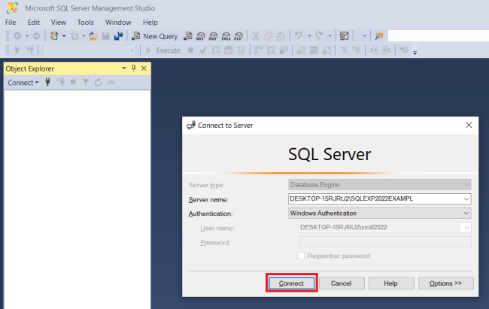The width and height of the screenshot is (489, 309).
Task: Open the Authentication dropdown
Action: point(466,214)
